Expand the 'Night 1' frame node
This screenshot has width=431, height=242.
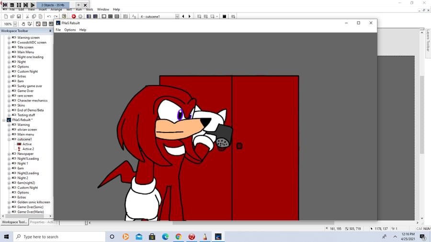pos(9,164)
